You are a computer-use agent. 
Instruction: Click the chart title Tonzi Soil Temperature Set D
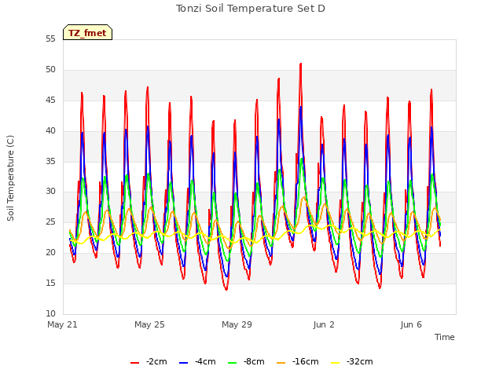click(x=251, y=9)
